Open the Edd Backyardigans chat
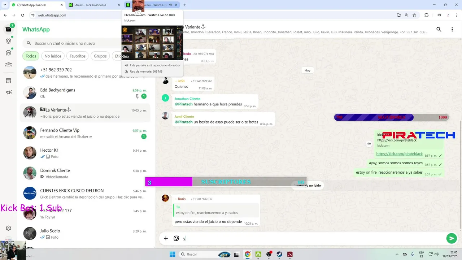Screen dimensions: 462x260 (x=85, y=93)
